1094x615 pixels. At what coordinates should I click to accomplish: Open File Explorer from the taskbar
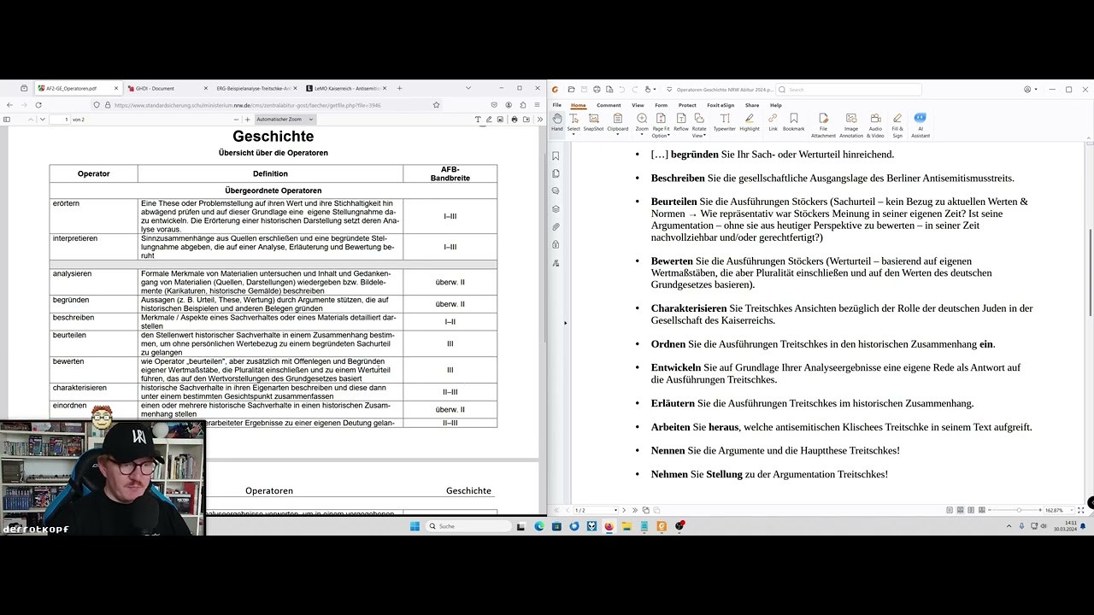tap(626, 526)
